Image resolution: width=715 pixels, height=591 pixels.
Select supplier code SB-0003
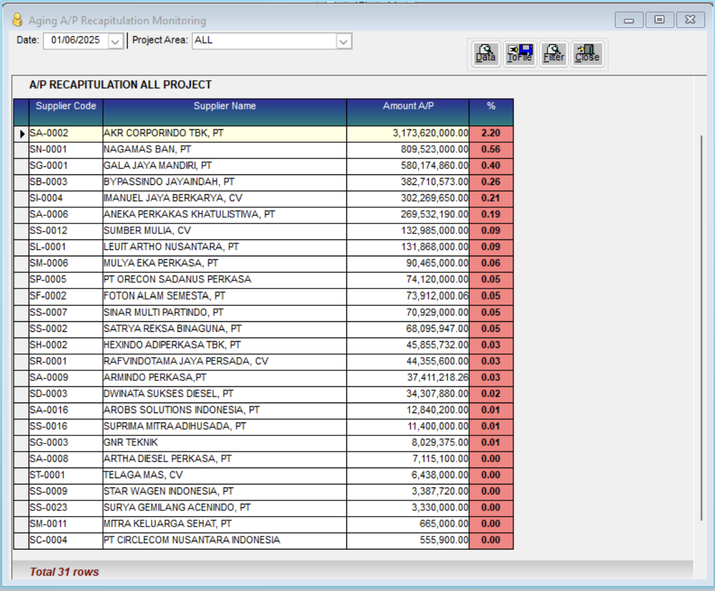pyautogui.click(x=66, y=182)
